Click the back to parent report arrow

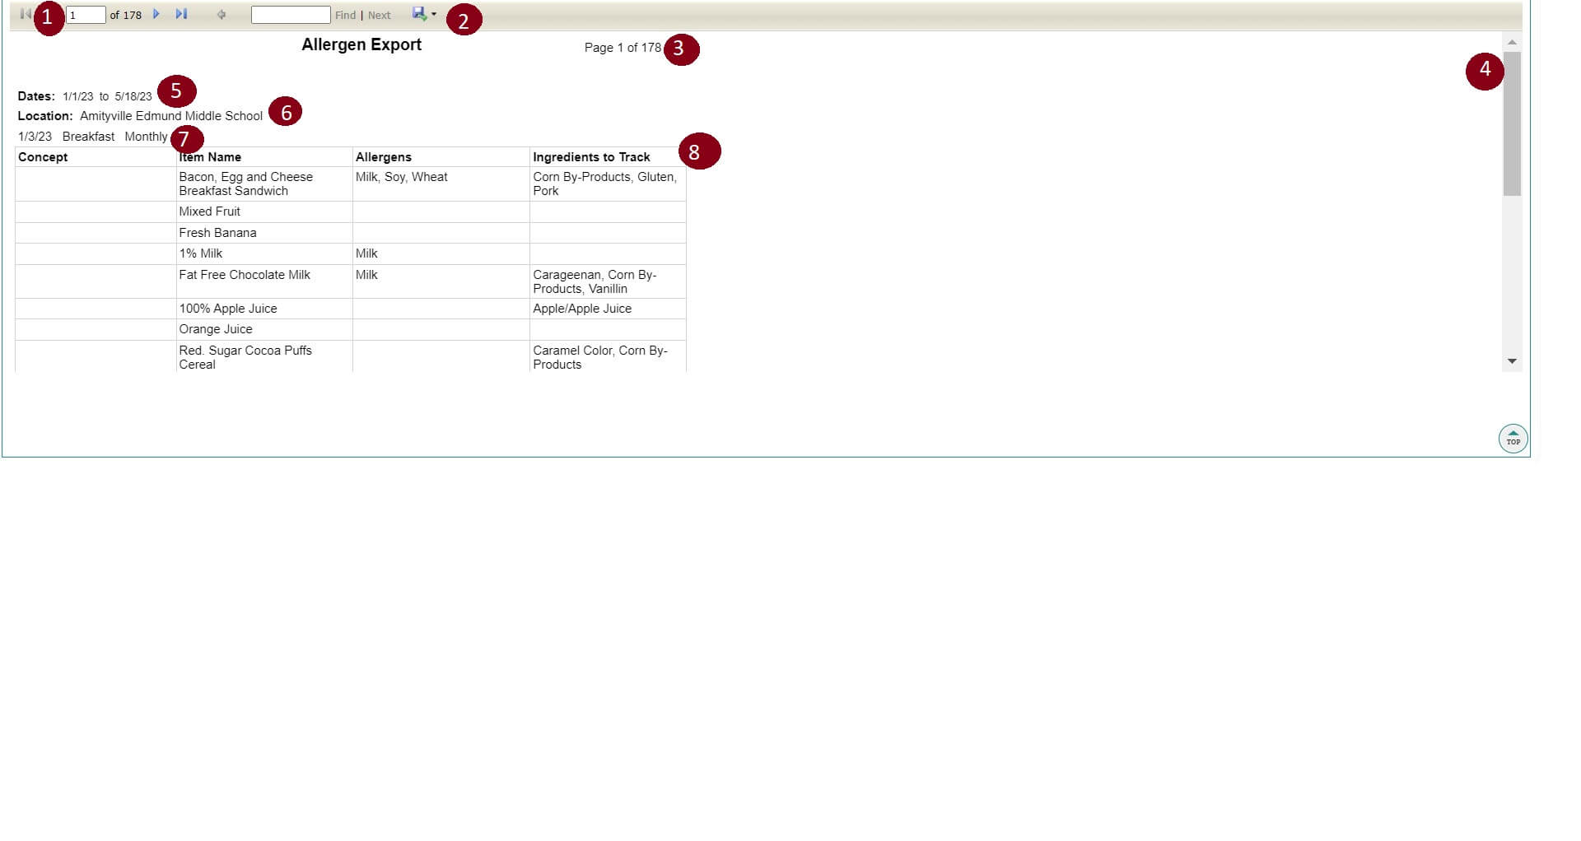click(x=221, y=15)
